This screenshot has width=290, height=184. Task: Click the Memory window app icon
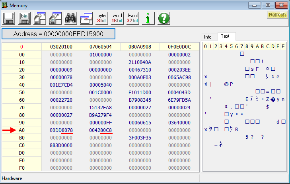[5, 5]
